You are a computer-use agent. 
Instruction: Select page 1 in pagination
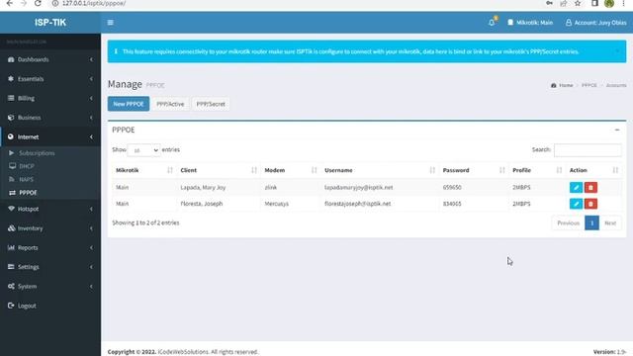tap(591, 222)
